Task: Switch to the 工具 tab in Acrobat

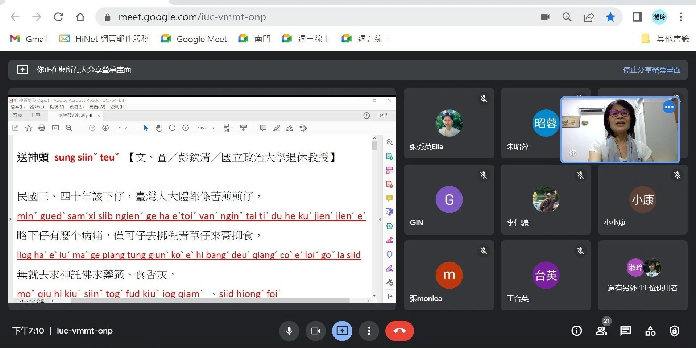Action: click(35, 115)
